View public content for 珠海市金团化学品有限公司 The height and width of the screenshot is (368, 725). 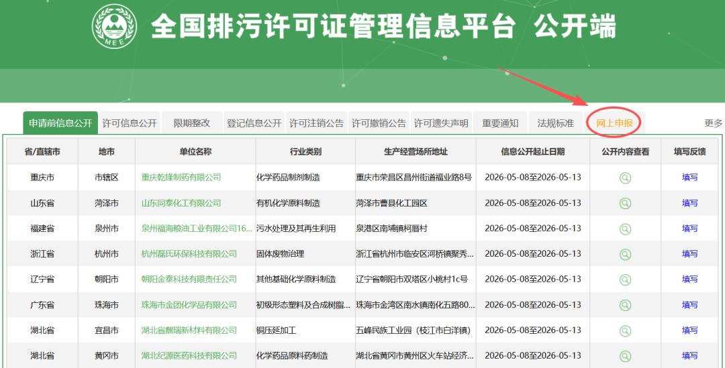click(x=625, y=305)
